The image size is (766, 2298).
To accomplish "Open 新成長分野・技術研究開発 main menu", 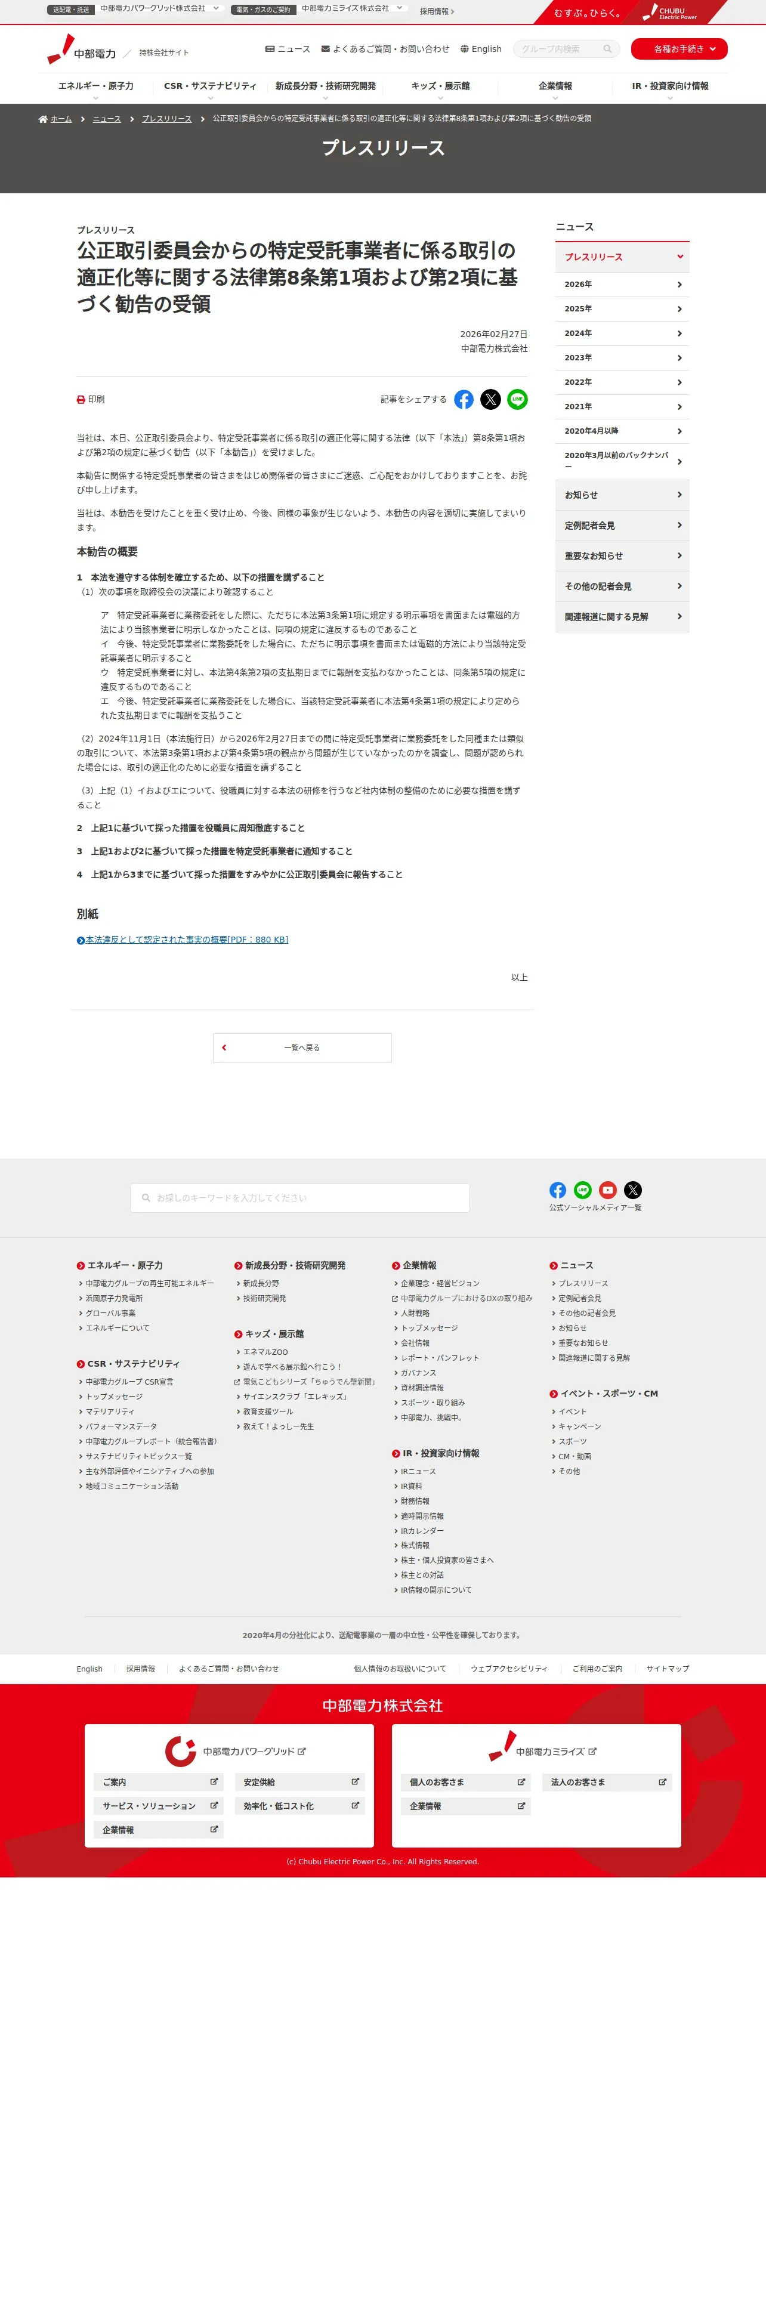I will pos(326,88).
